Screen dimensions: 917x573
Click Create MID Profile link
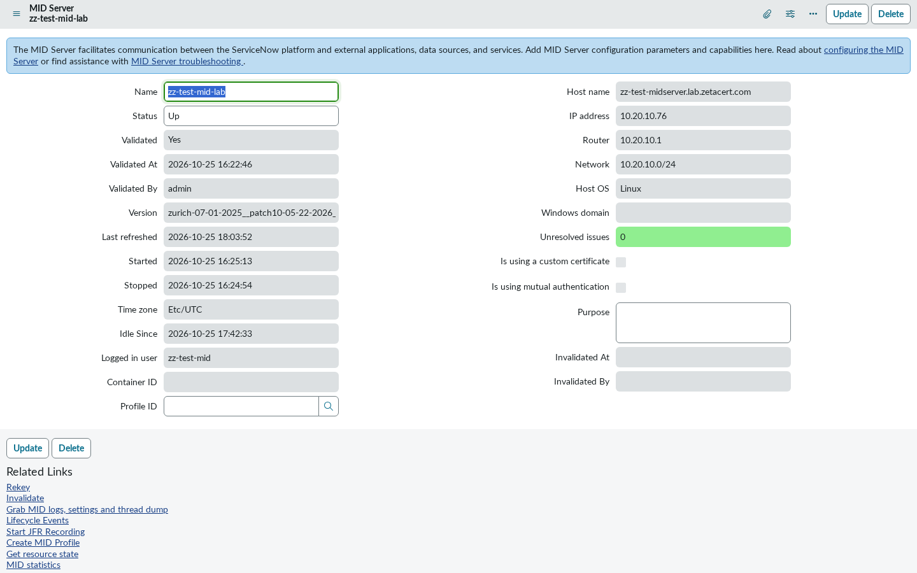click(43, 542)
